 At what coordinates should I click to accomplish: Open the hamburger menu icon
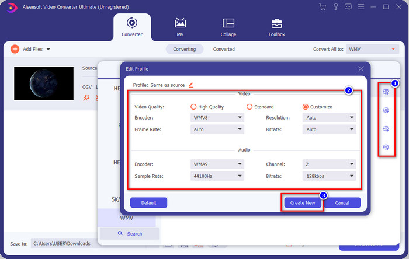tap(361, 7)
